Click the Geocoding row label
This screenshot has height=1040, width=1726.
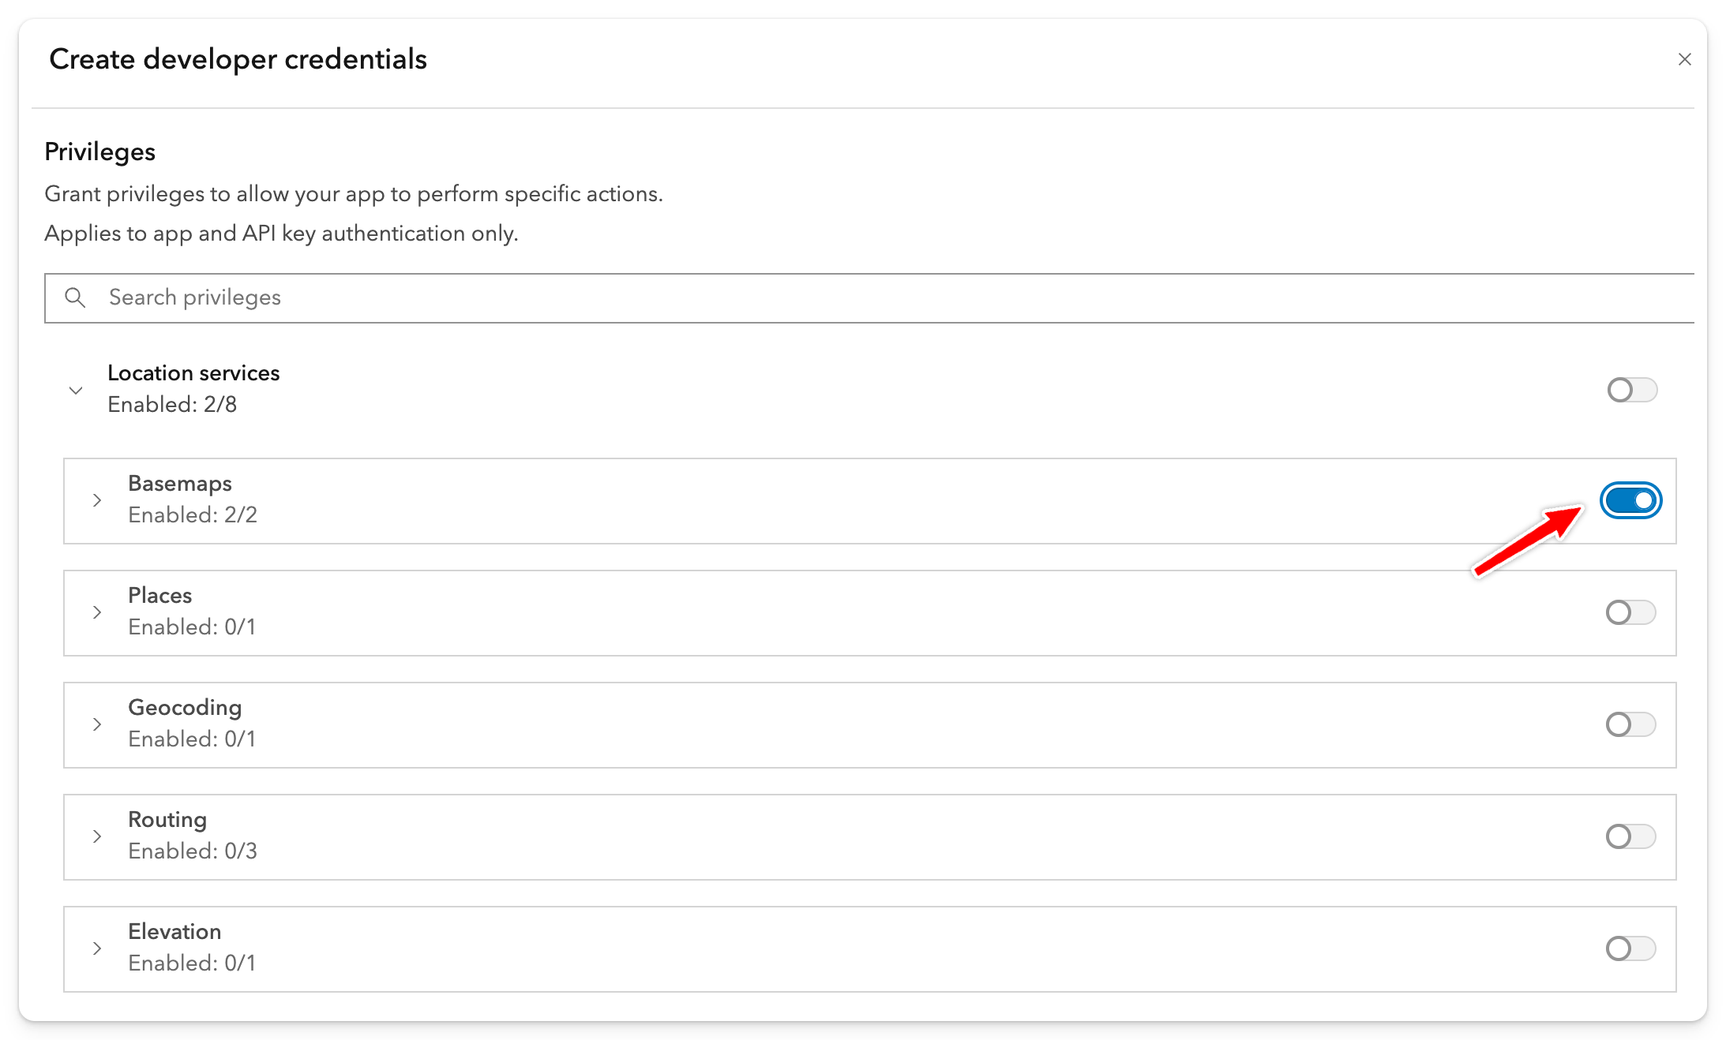pyautogui.click(x=185, y=708)
